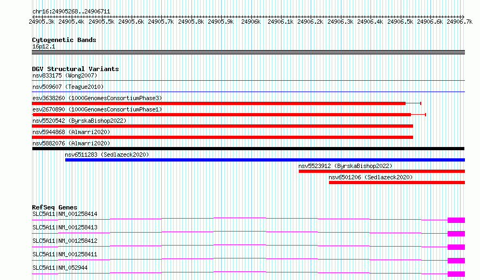The image size is (480, 280).
Task: Select the Cytogenetic Bands track heading
Action: click(64, 40)
